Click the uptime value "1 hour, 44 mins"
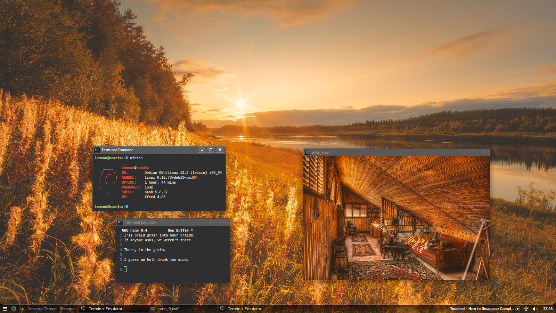This screenshot has width=556, height=313. click(160, 182)
